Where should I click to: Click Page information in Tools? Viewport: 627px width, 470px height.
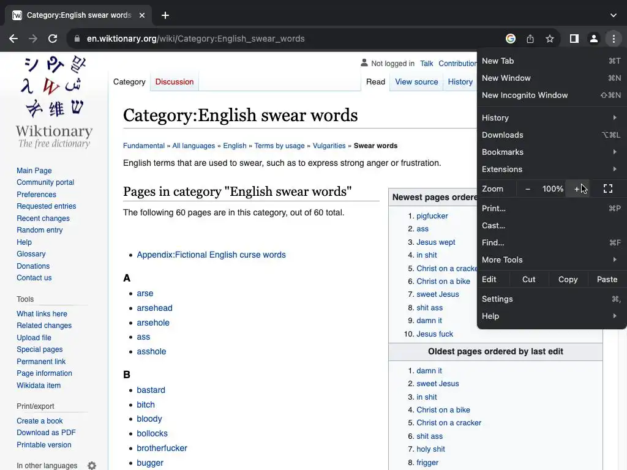[x=44, y=373]
